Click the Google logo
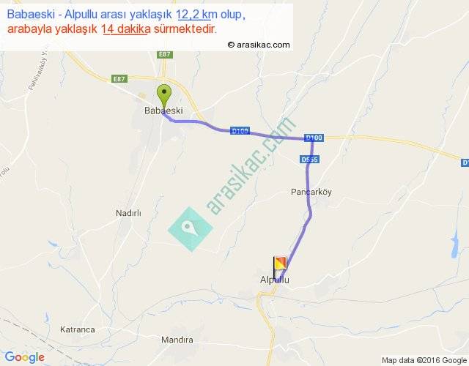The width and height of the screenshot is (469, 366). (25, 357)
